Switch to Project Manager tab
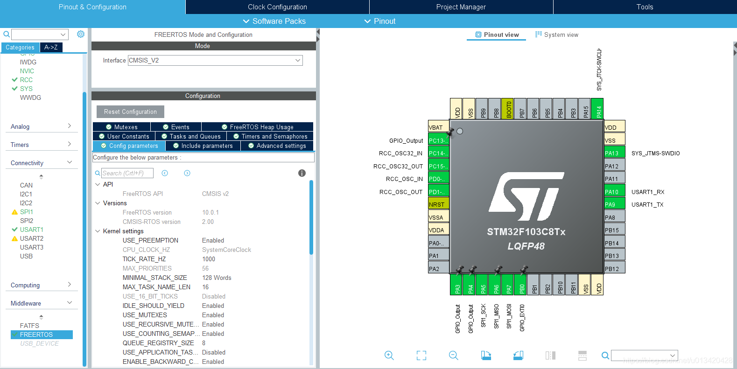The image size is (737, 369). [461, 7]
